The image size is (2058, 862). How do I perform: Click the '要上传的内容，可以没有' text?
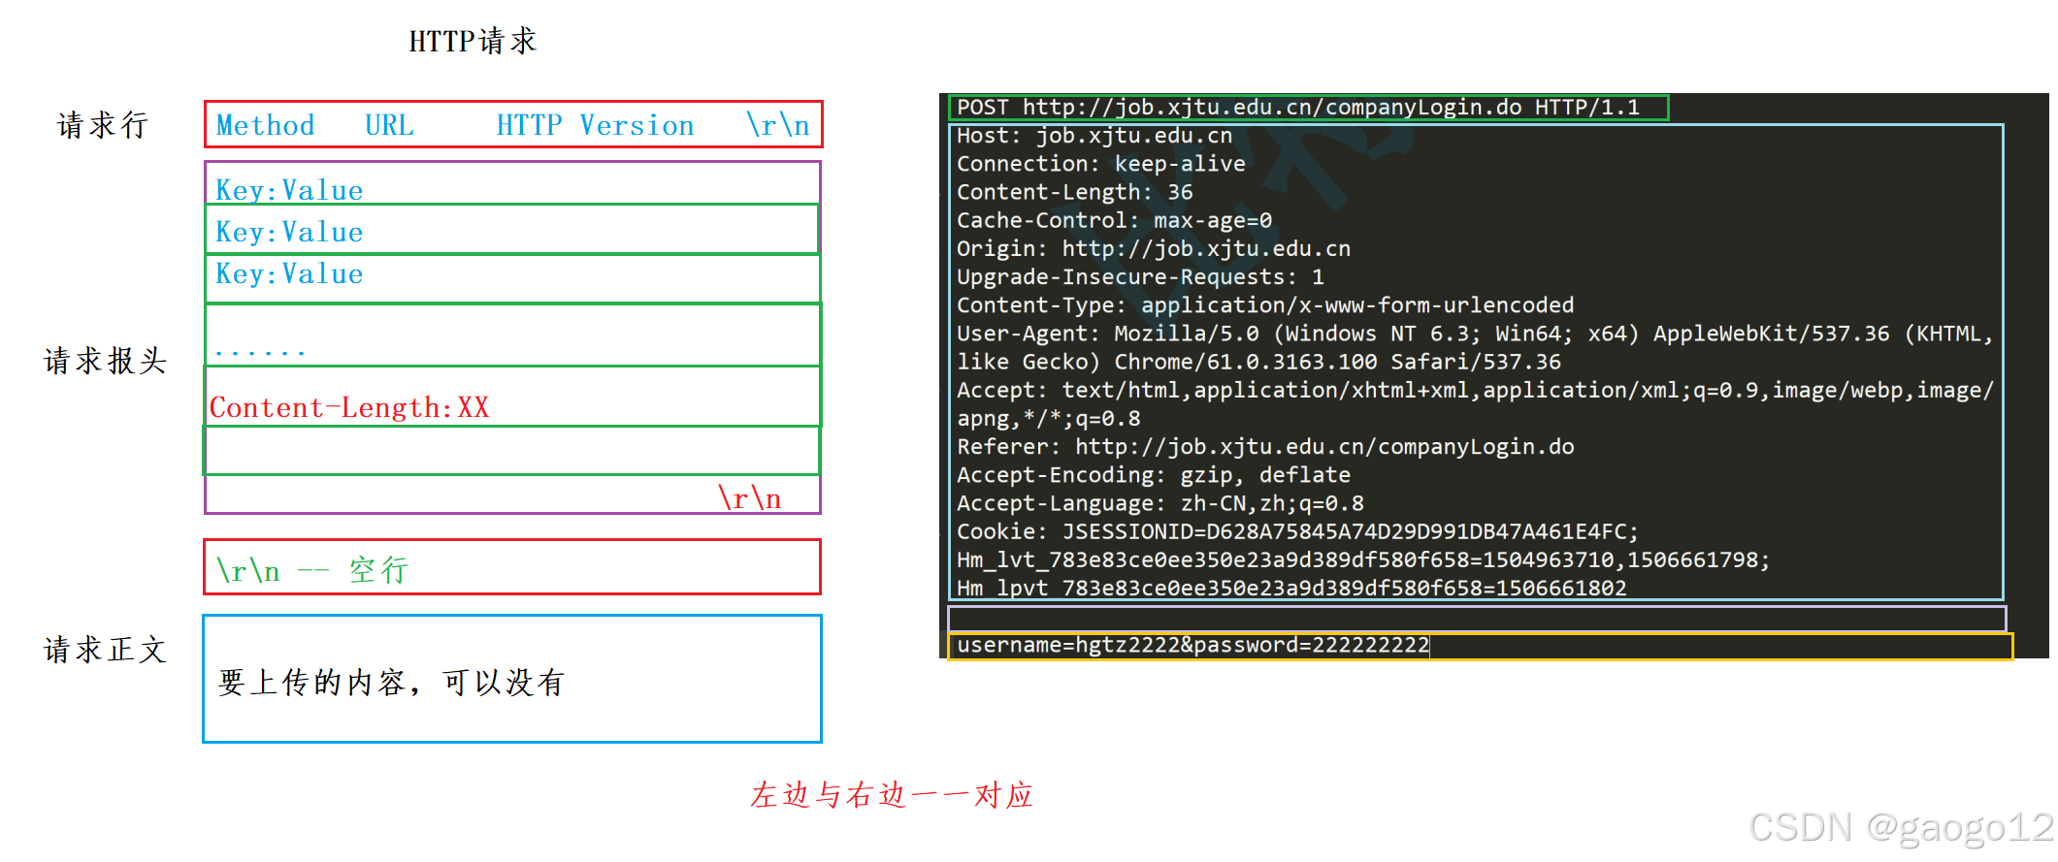click(391, 683)
